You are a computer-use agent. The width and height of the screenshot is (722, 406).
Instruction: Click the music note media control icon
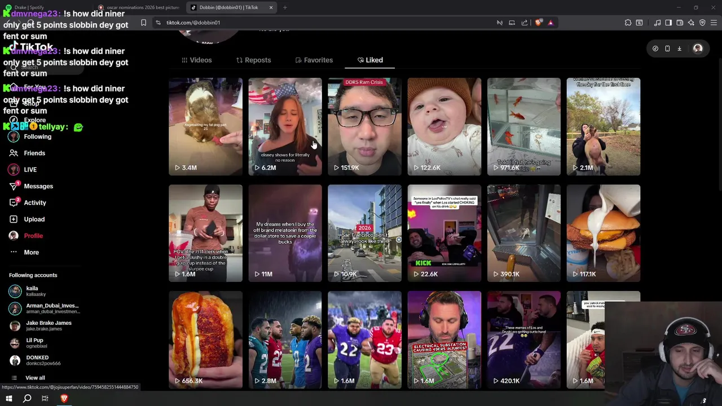[657, 23]
